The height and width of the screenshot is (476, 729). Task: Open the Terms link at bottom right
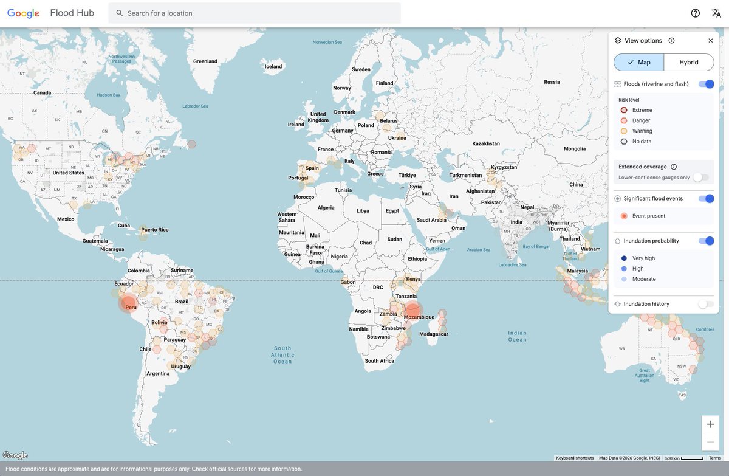click(x=715, y=458)
